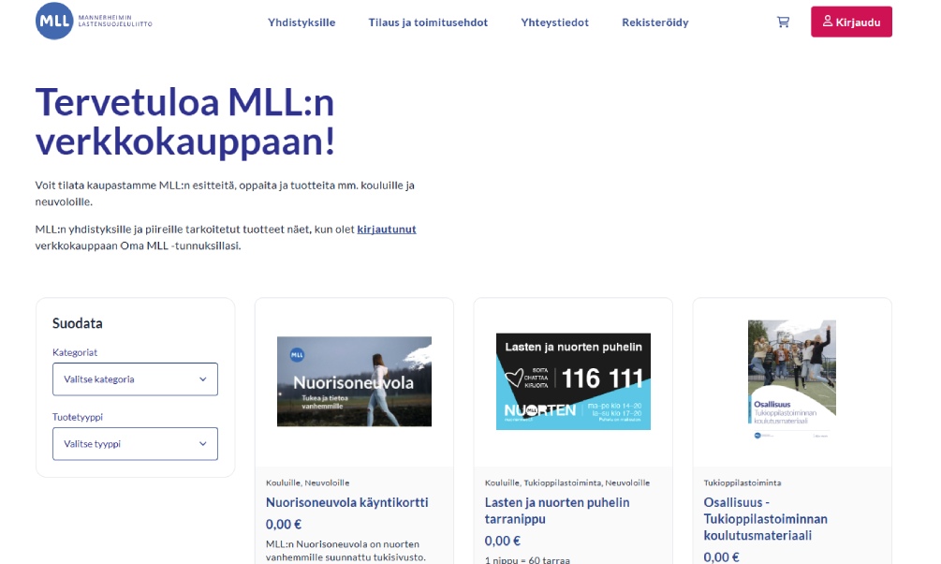Viewport: 941px width, 564px height.
Task: Click the Tuotetyyppi label
Action: click(x=78, y=417)
